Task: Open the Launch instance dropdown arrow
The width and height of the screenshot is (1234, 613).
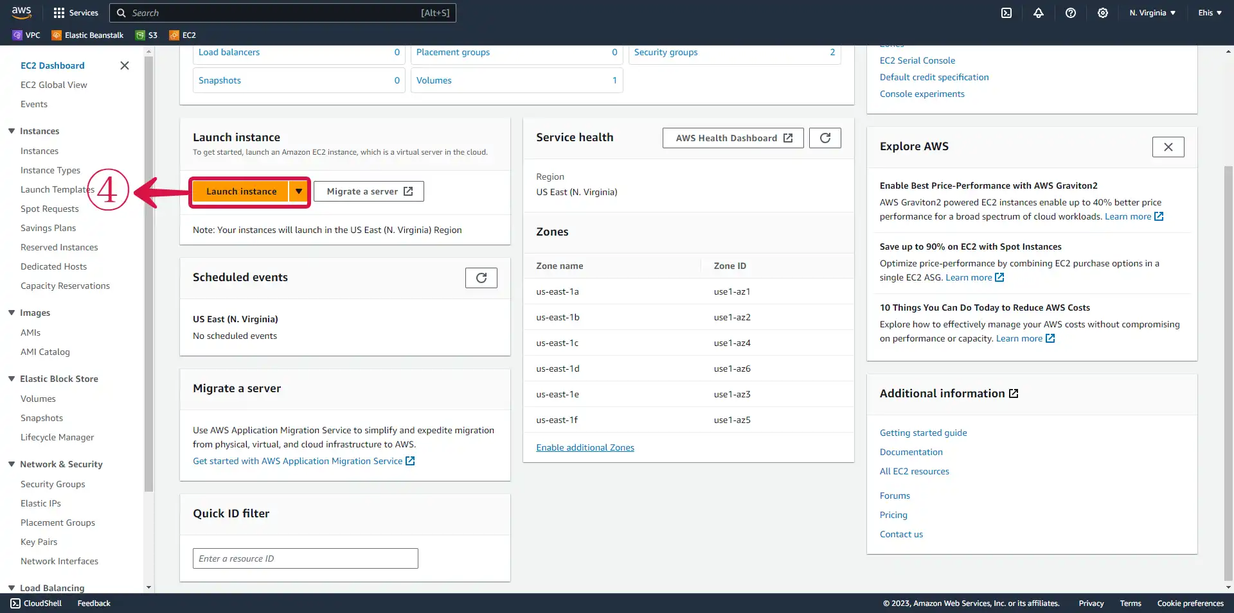Action: [299, 191]
